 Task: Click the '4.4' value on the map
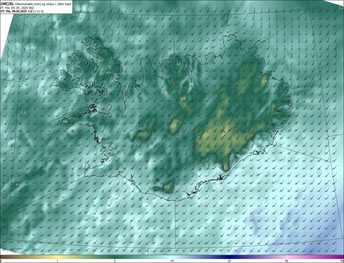coord(109,73)
